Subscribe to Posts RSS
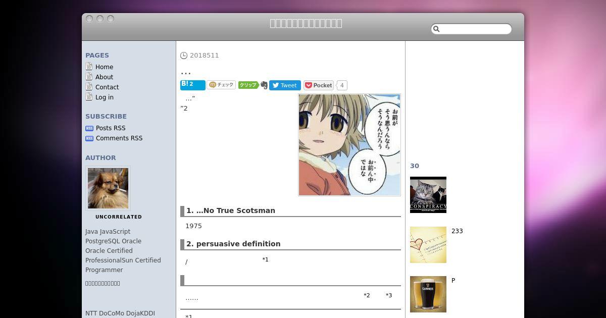This screenshot has width=606, height=318. [x=111, y=128]
